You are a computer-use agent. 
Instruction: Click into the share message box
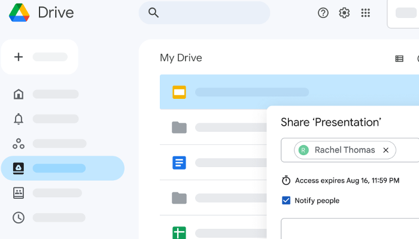(x=350, y=229)
